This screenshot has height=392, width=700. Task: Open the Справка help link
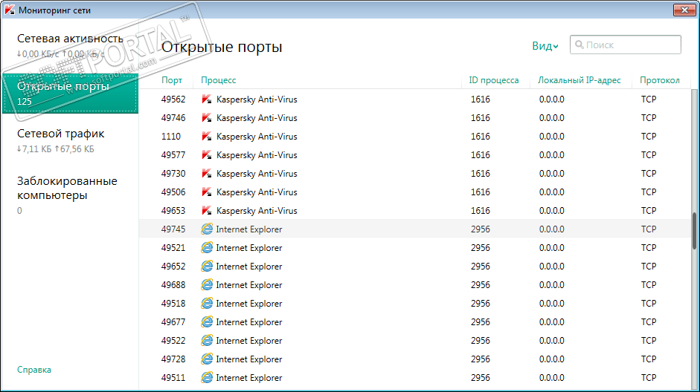[34, 370]
